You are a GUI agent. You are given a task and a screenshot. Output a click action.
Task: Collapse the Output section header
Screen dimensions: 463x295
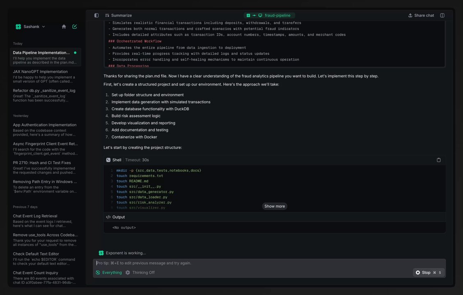click(274, 217)
